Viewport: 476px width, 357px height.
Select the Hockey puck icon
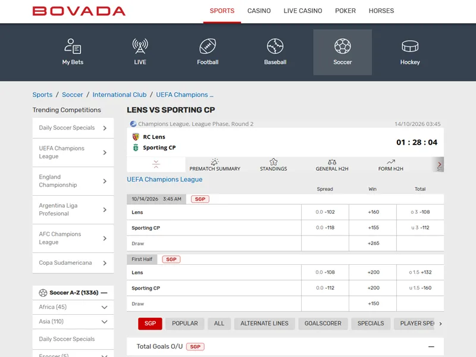coord(410,46)
